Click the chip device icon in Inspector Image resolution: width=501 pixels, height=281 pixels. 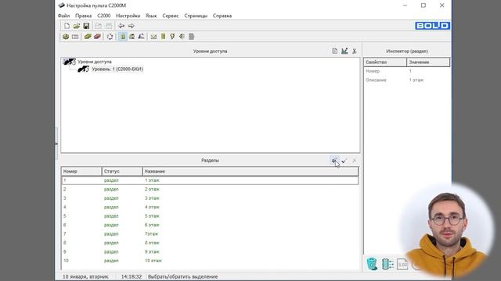click(387, 264)
